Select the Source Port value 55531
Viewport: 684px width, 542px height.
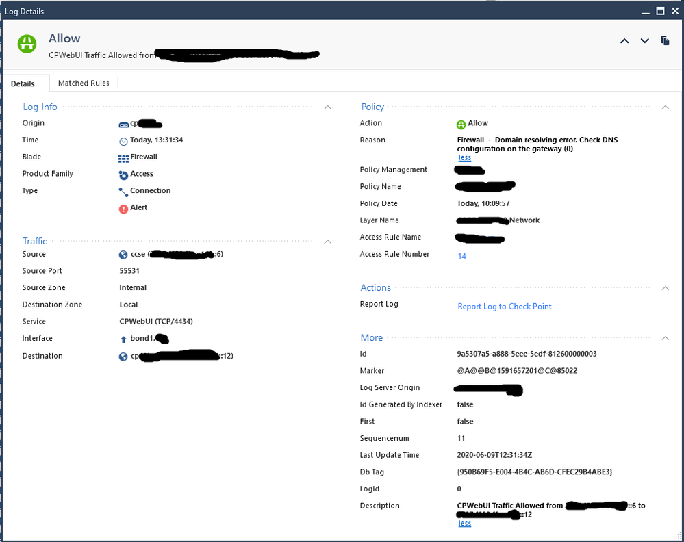[129, 271]
